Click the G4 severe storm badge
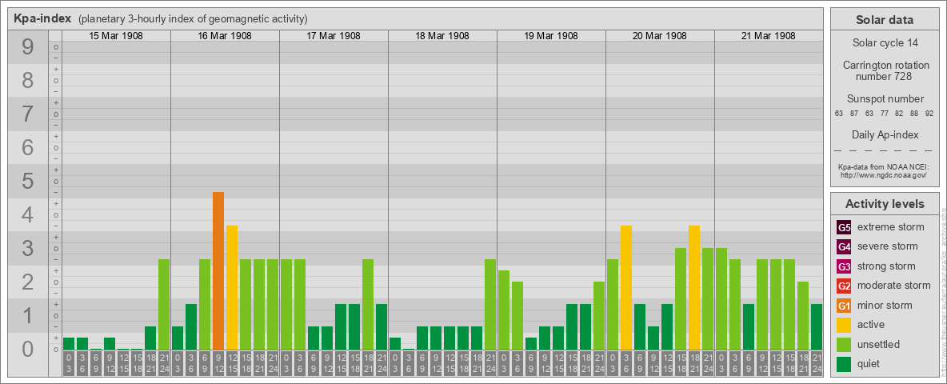Viewport: 947px width, 384px height. (x=844, y=246)
